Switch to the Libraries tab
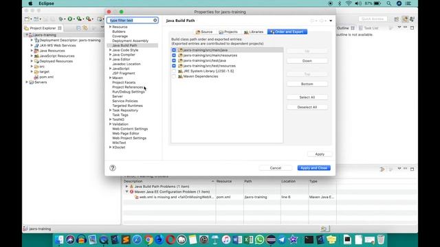Screen dimensions: 440x247 tap(254, 32)
